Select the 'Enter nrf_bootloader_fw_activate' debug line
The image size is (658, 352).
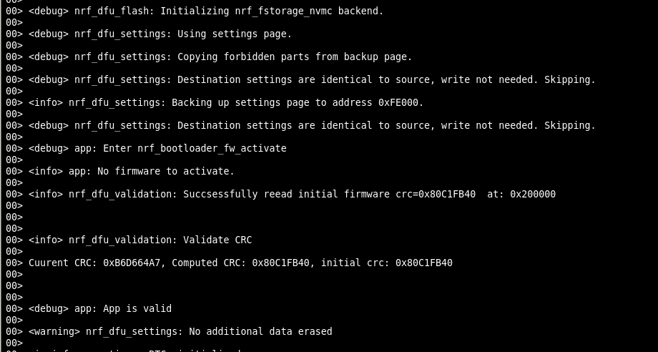click(146, 149)
